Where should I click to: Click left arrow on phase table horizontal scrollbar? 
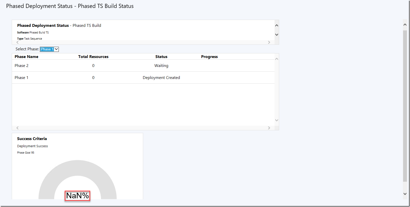[17, 128]
